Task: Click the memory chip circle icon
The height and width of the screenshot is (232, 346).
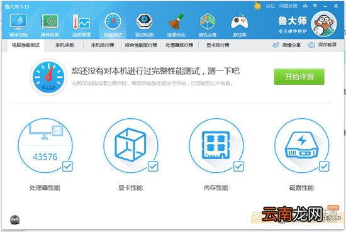Action: point(216,146)
